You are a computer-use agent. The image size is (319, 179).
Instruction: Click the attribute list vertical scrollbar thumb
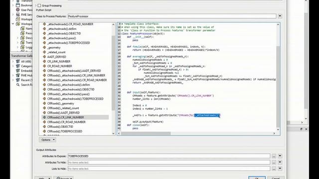113,73
